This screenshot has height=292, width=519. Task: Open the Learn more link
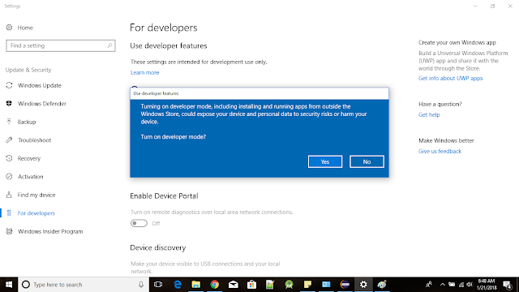pos(144,72)
